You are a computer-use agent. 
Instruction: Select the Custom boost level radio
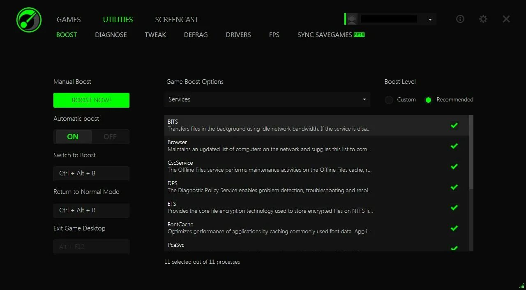click(389, 100)
